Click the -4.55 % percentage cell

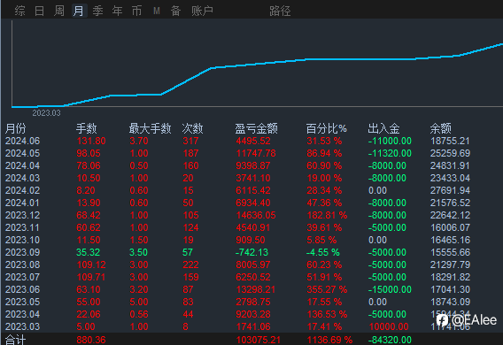(322, 252)
